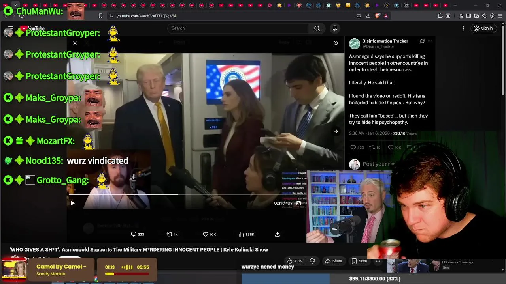506x284 pixels.
Task: Open the Brave VPN shield icon
Action: pyautogui.click(x=492, y=16)
